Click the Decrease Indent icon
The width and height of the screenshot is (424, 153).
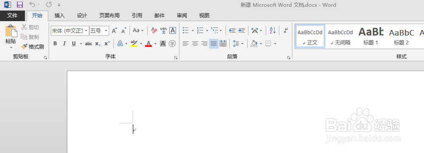[x=232, y=31]
